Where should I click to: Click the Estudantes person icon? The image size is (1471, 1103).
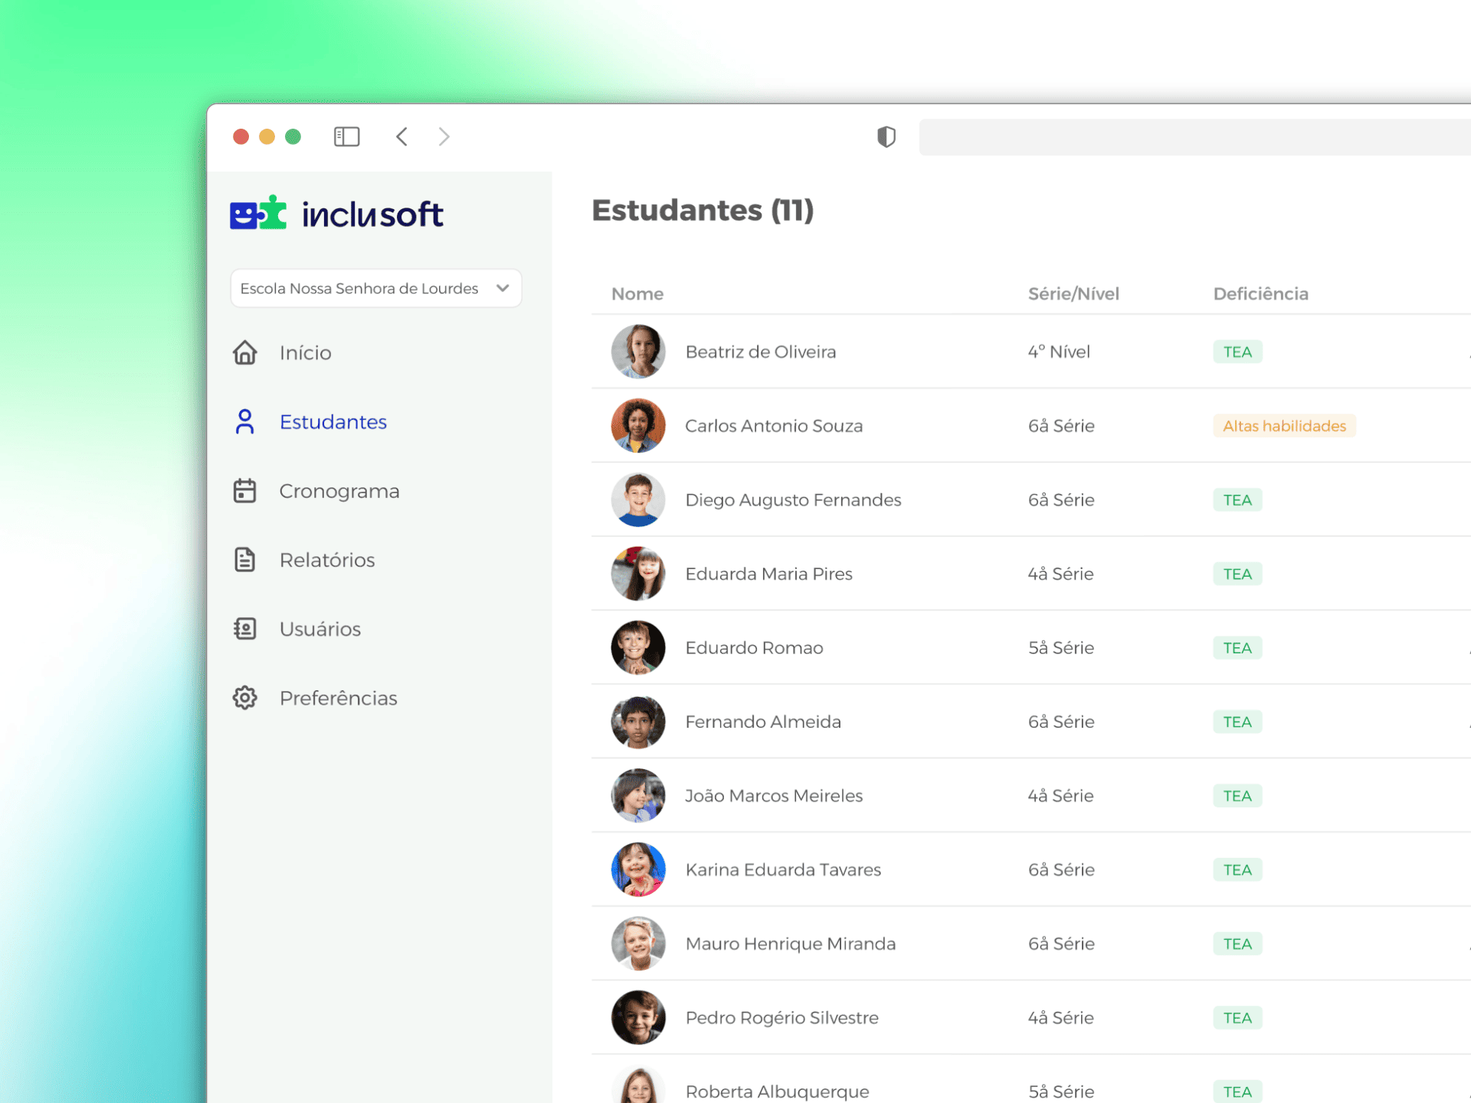coord(244,421)
